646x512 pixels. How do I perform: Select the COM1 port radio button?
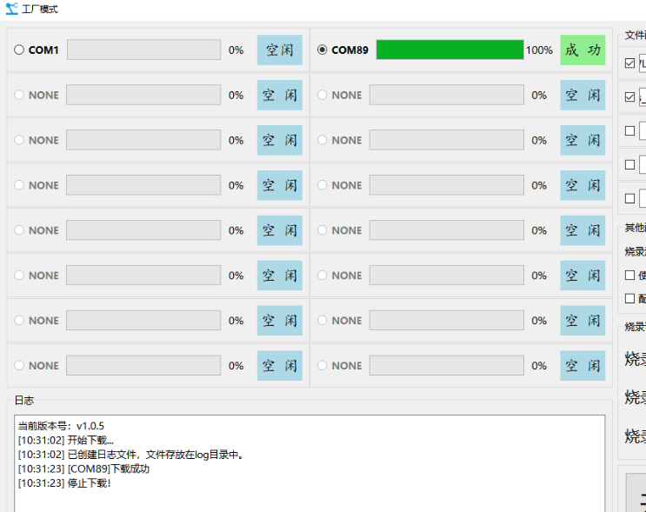19,50
